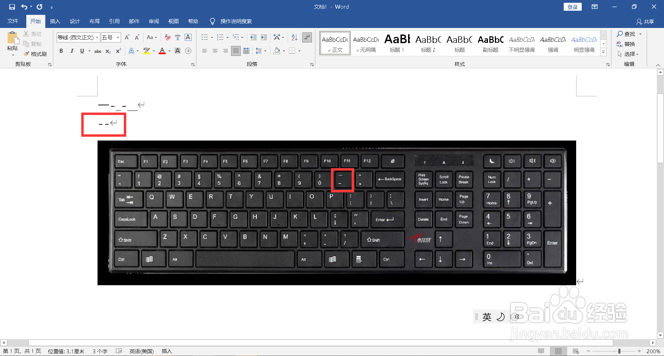Open the font size dropdown
The width and height of the screenshot is (664, 356).
click(x=118, y=37)
